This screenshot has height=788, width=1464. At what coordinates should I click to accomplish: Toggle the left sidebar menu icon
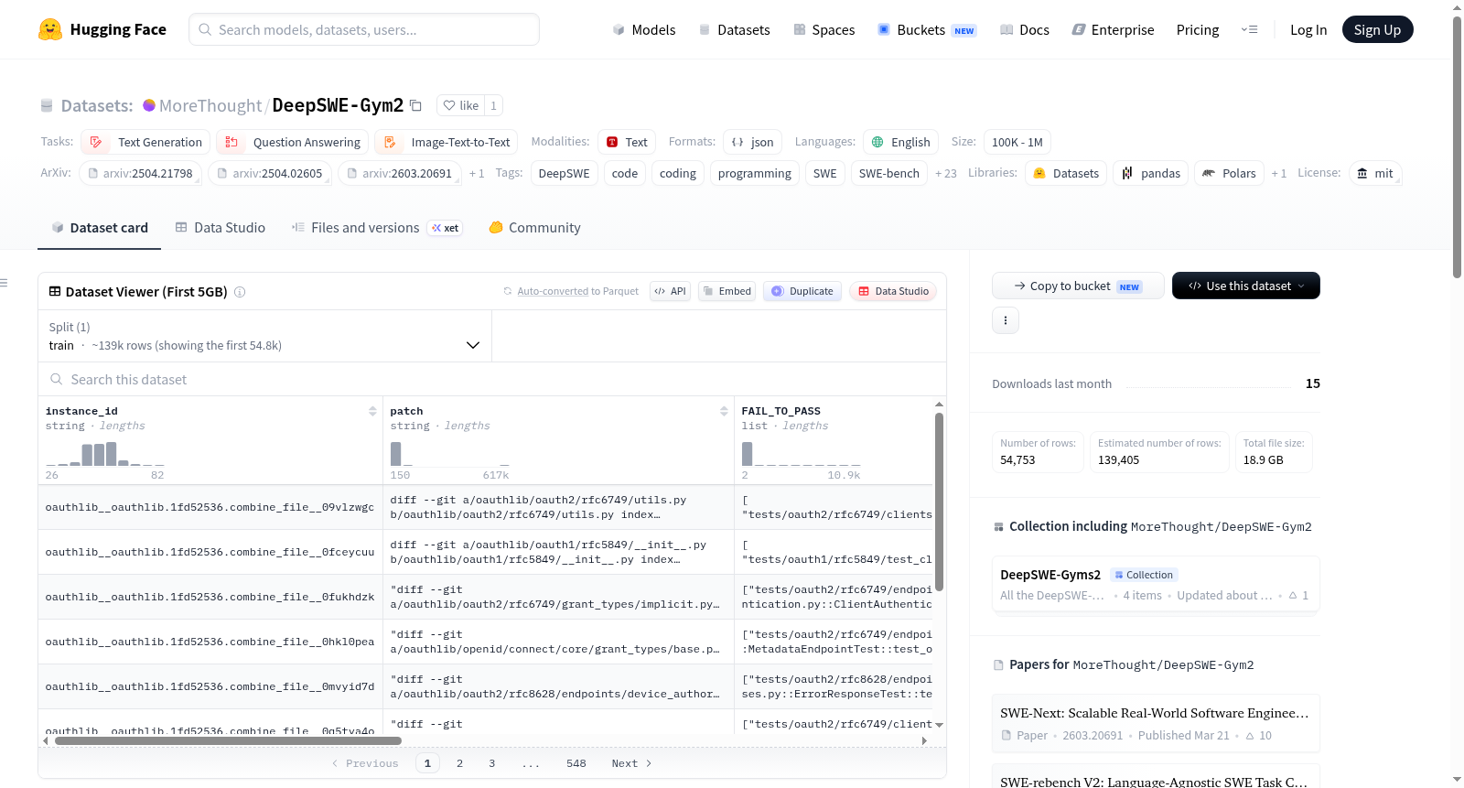pos(4,283)
